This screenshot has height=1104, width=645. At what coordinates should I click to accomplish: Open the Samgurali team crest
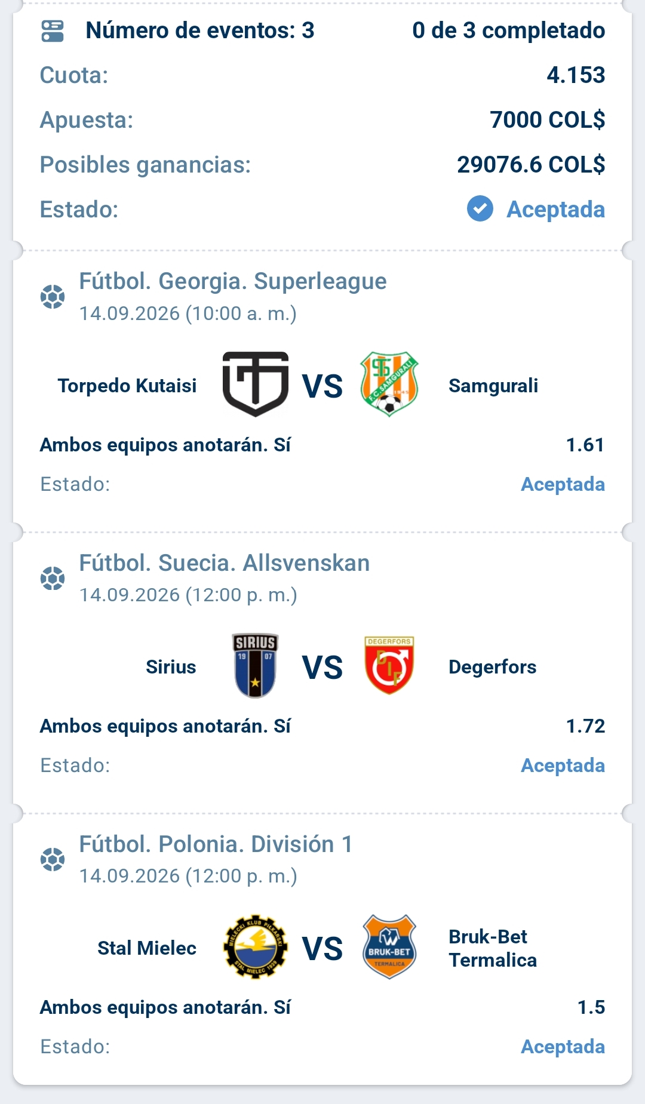pos(389,384)
